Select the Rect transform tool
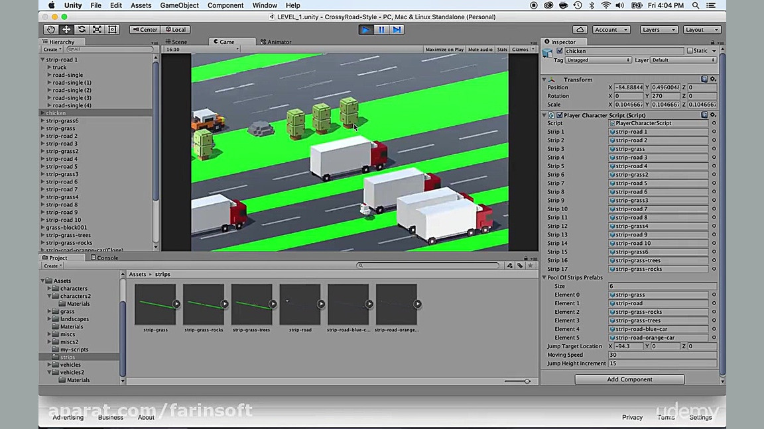This screenshot has width=764, height=429. [x=112, y=30]
